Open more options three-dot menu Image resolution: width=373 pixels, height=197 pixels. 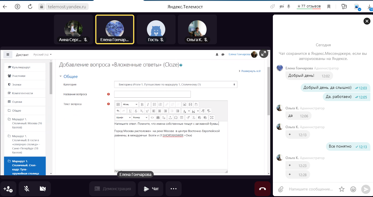pos(173,189)
